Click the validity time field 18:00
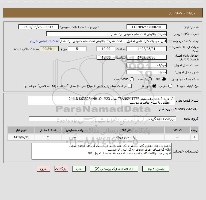The image size is (206, 200). (106, 57)
